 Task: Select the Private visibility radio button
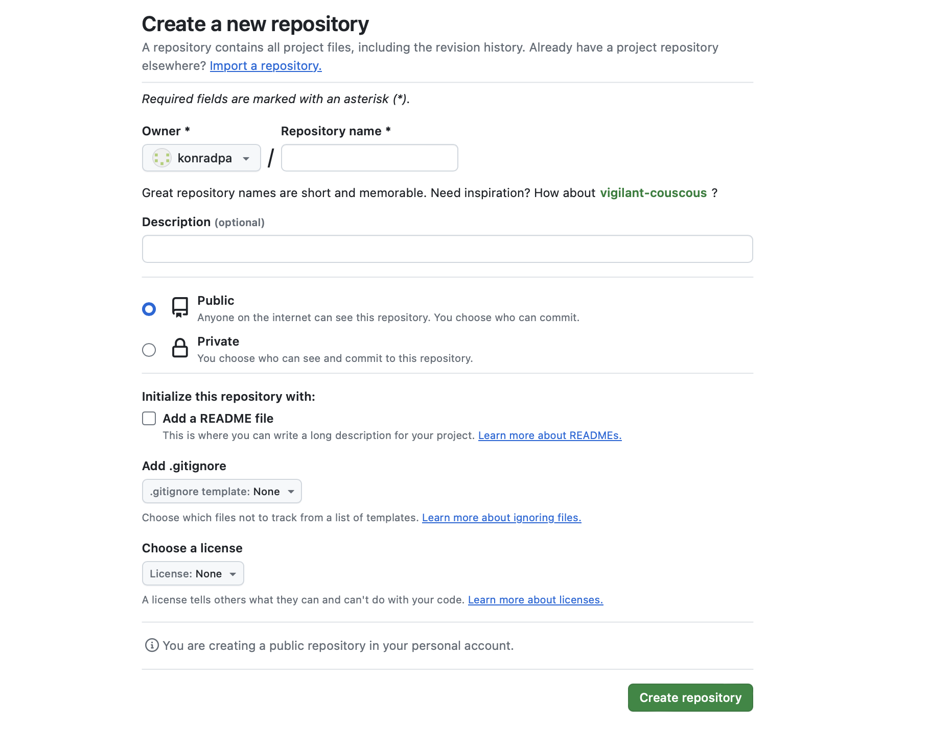tap(149, 350)
